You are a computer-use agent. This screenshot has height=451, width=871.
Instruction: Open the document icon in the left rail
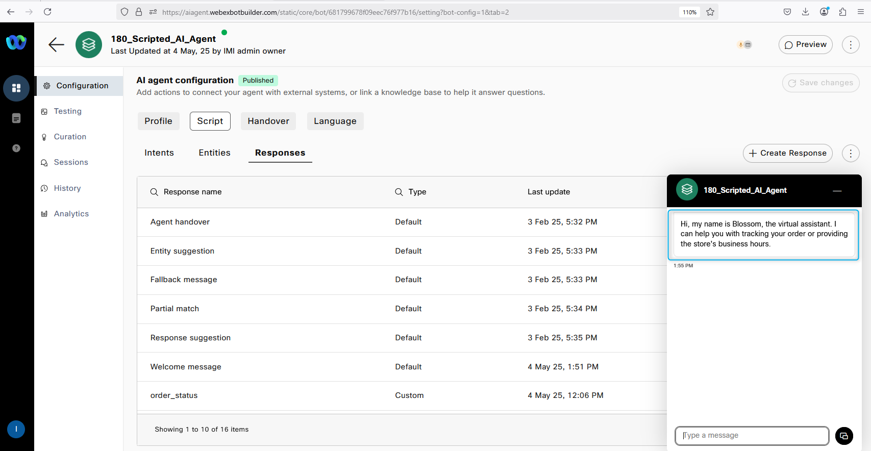(16, 118)
